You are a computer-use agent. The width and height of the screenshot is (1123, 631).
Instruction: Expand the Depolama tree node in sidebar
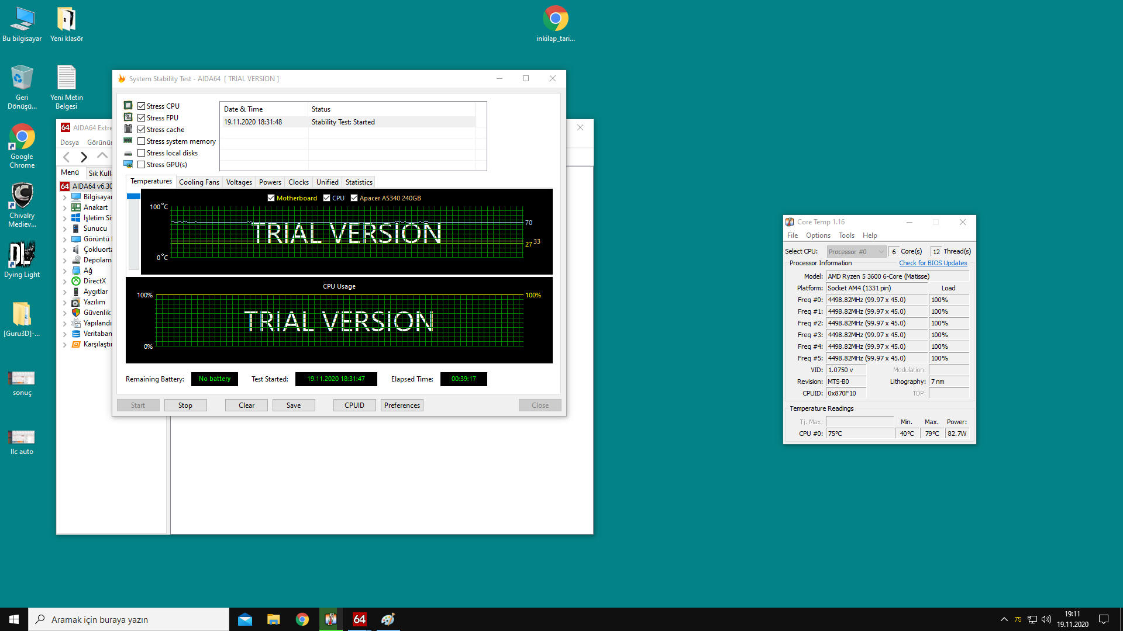65,259
